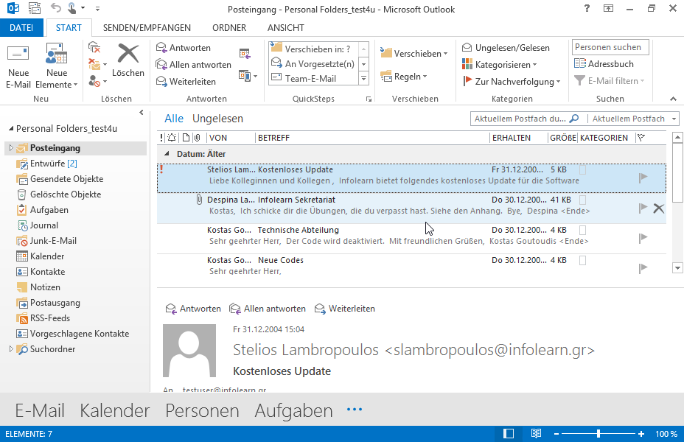Open the RSS-Feeds folder

(x=43, y=318)
